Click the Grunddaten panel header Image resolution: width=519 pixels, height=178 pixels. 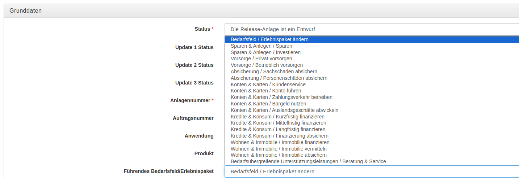tap(261, 11)
